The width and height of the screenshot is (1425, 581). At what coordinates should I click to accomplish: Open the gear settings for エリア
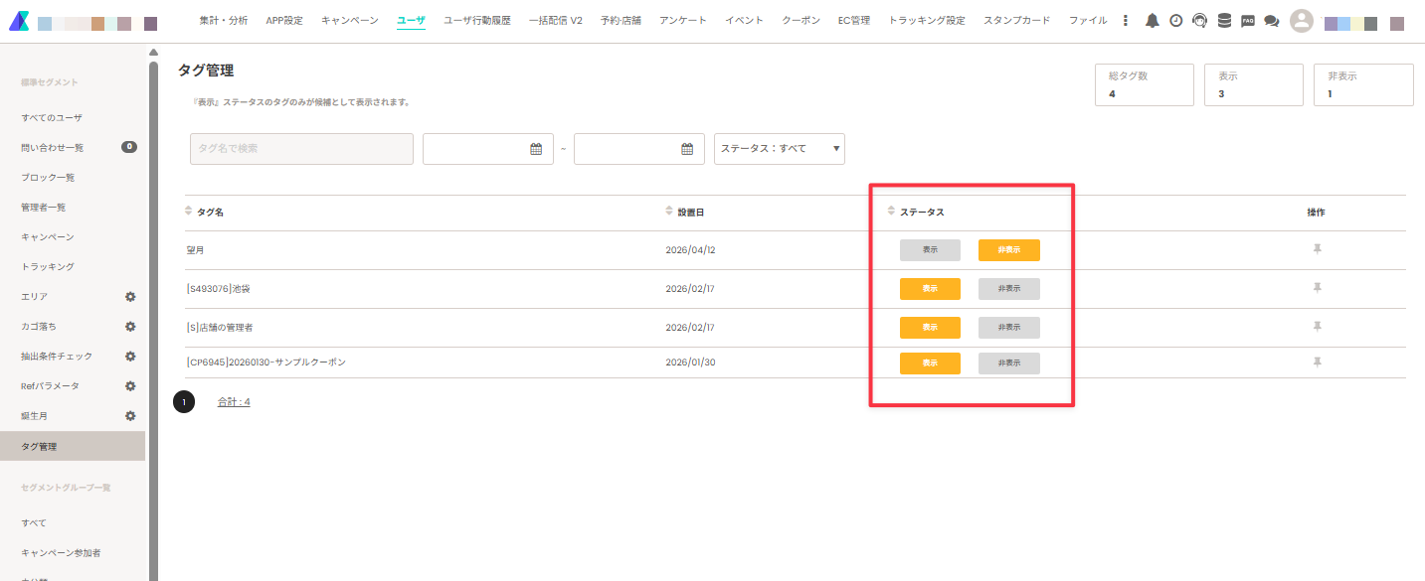click(129, 297)
